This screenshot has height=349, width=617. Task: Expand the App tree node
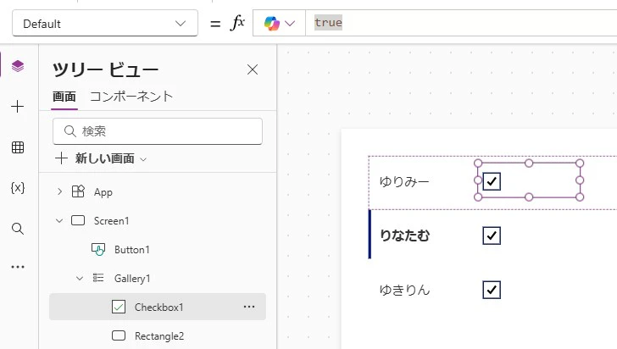coord(59,191)
